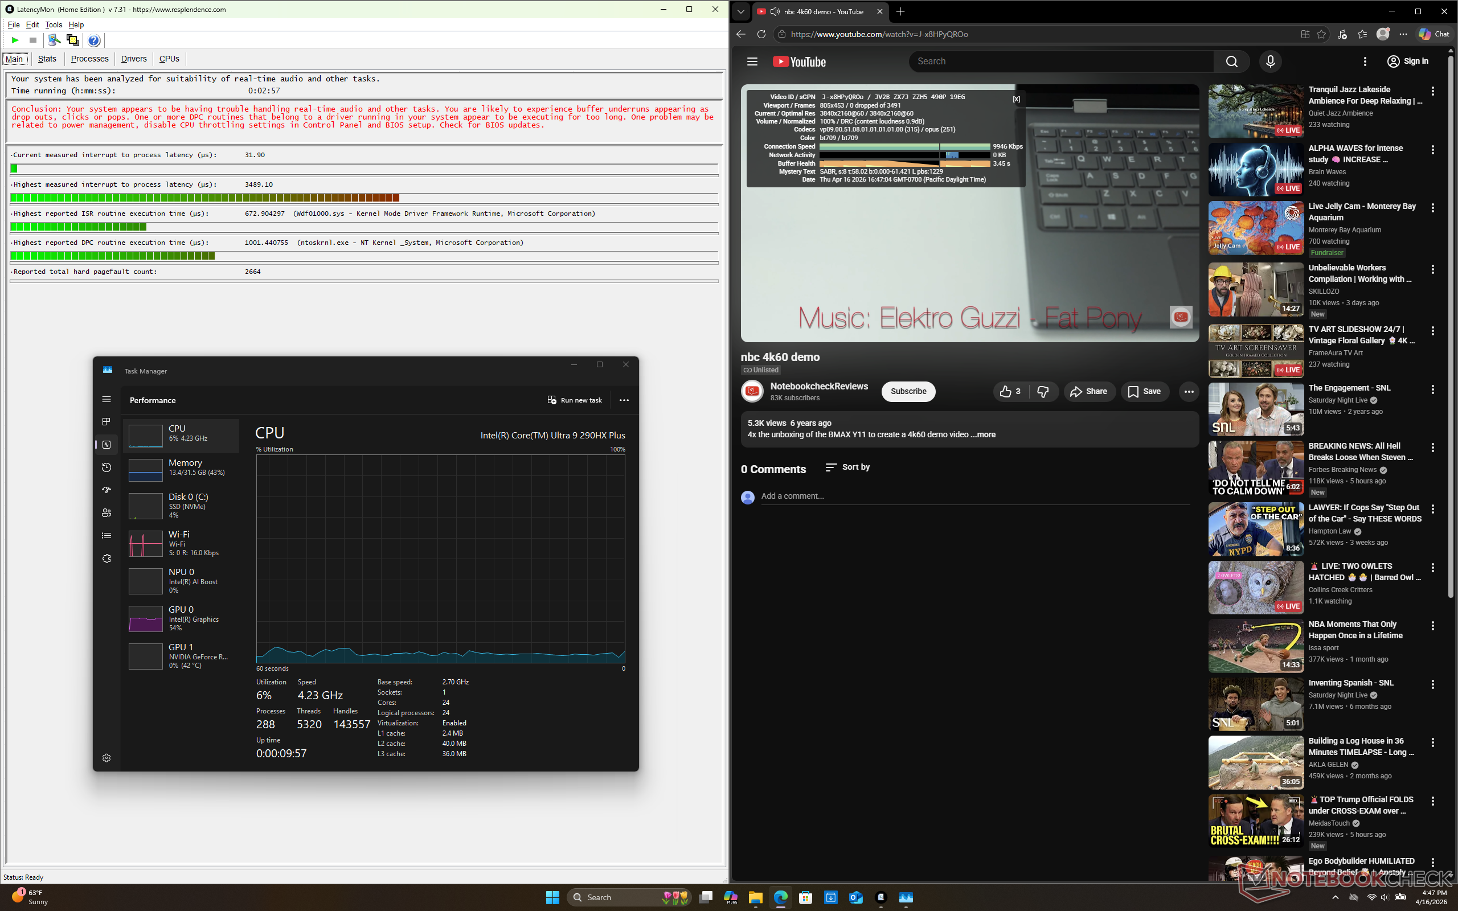The height and width of the screenshot is (911, 1458).
Task: Expand the browser tab search chevron
Action: coord(740,11)
